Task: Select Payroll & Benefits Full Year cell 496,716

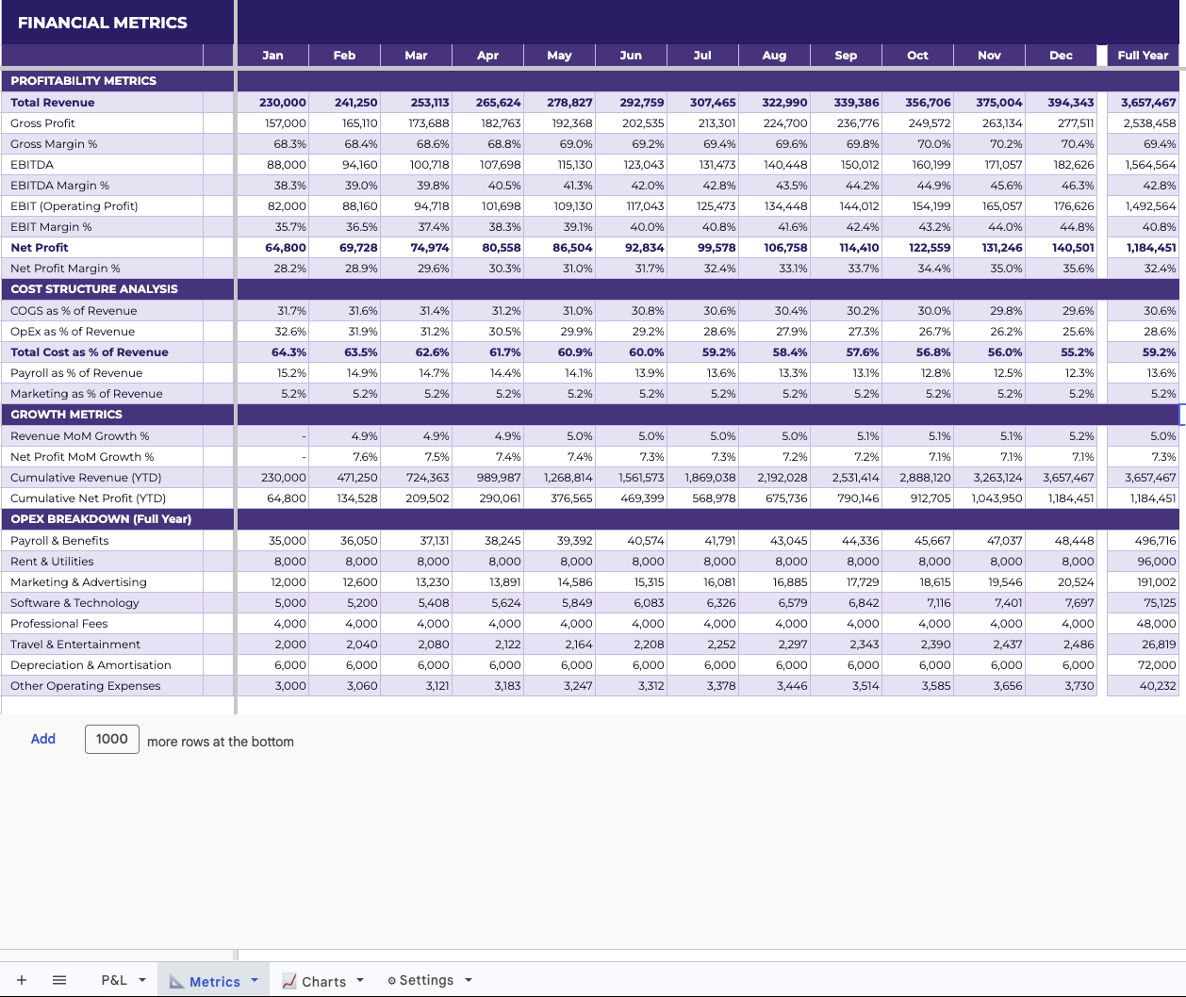Action: (x=1143, y=541)
